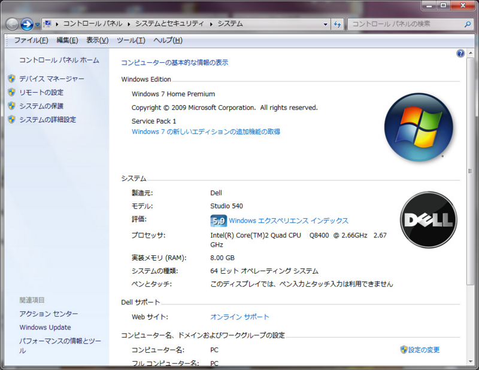Open システムの詳細設定
Screen dimensions: 479x370
click(48, 120)
